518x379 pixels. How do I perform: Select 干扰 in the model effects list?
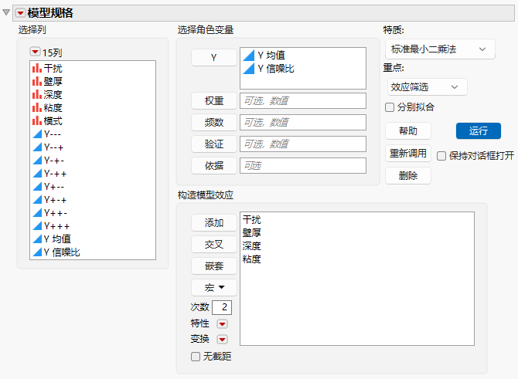(252, 220)
